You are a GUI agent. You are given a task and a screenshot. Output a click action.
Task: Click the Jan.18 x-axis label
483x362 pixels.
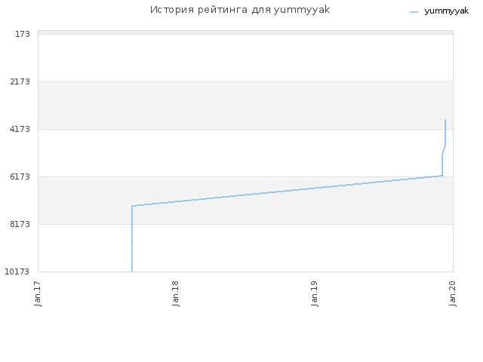click(176, 293)
